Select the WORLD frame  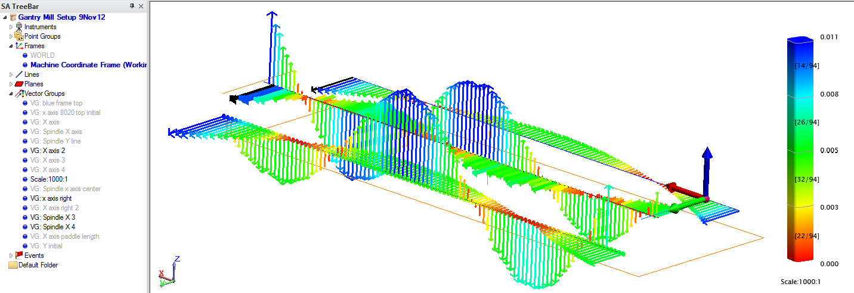(42, 55)
